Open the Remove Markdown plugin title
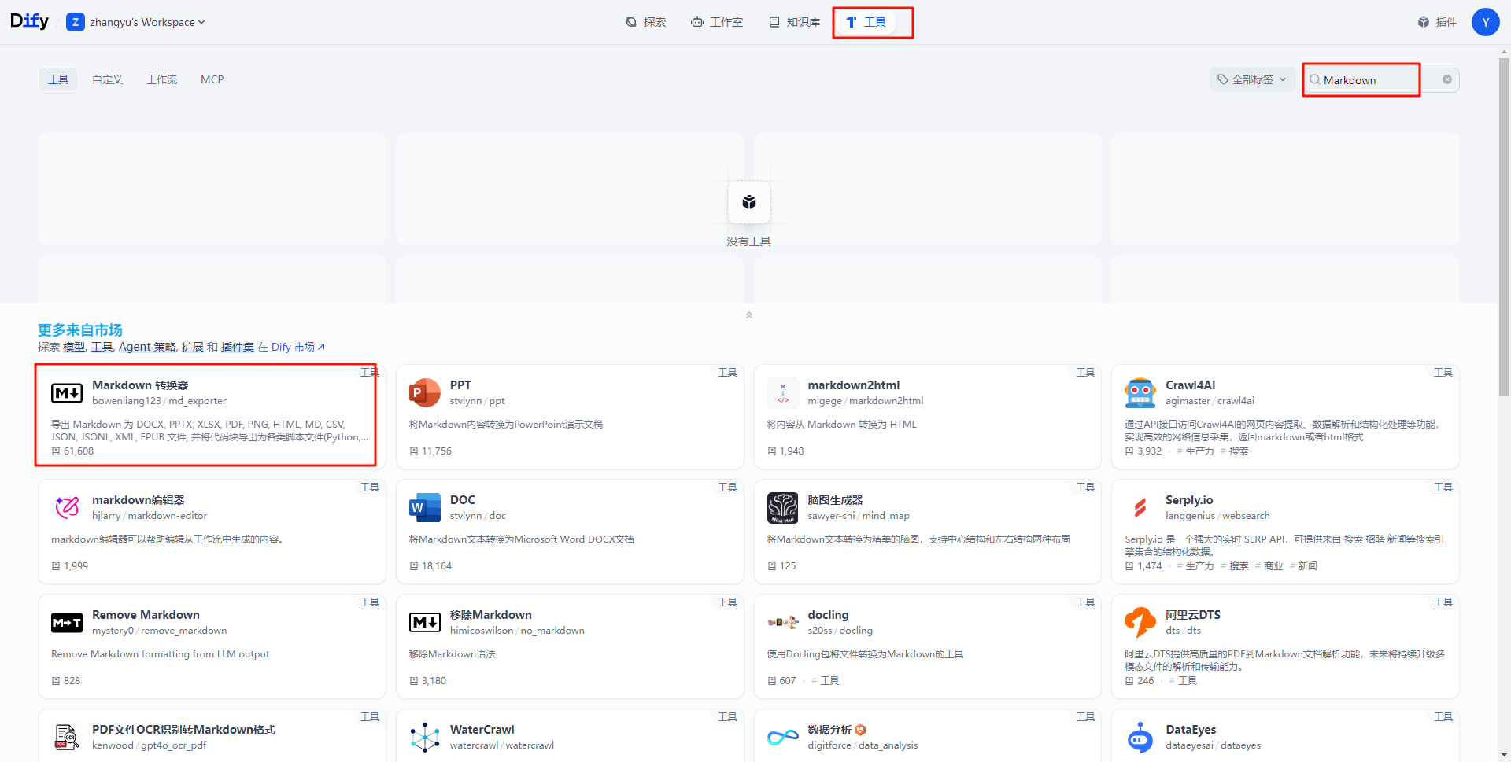Screen dimensions: 1511x762 (146, 615)
